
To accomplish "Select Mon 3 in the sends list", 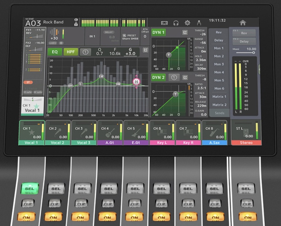I will [x=219, y=64].
